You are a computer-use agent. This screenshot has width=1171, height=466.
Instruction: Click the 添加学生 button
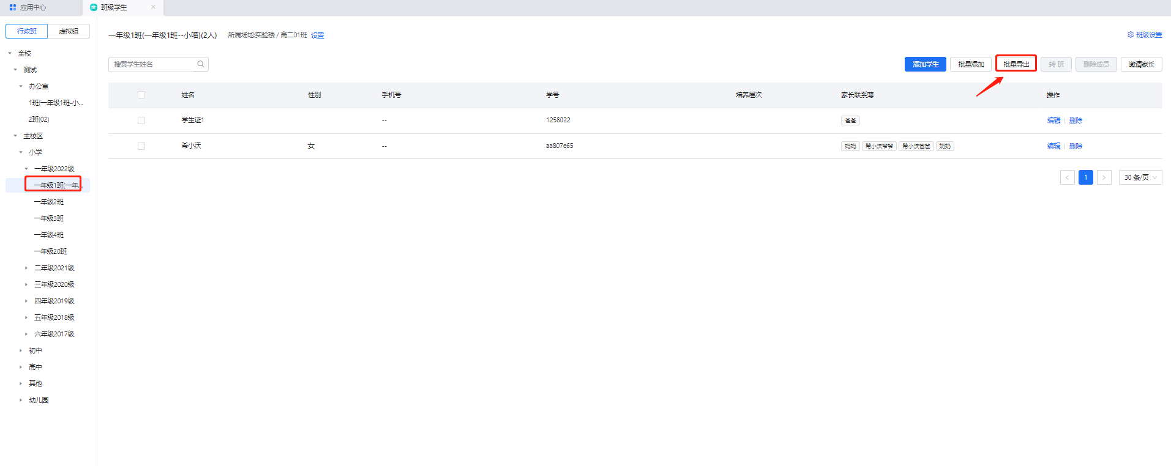925,64
